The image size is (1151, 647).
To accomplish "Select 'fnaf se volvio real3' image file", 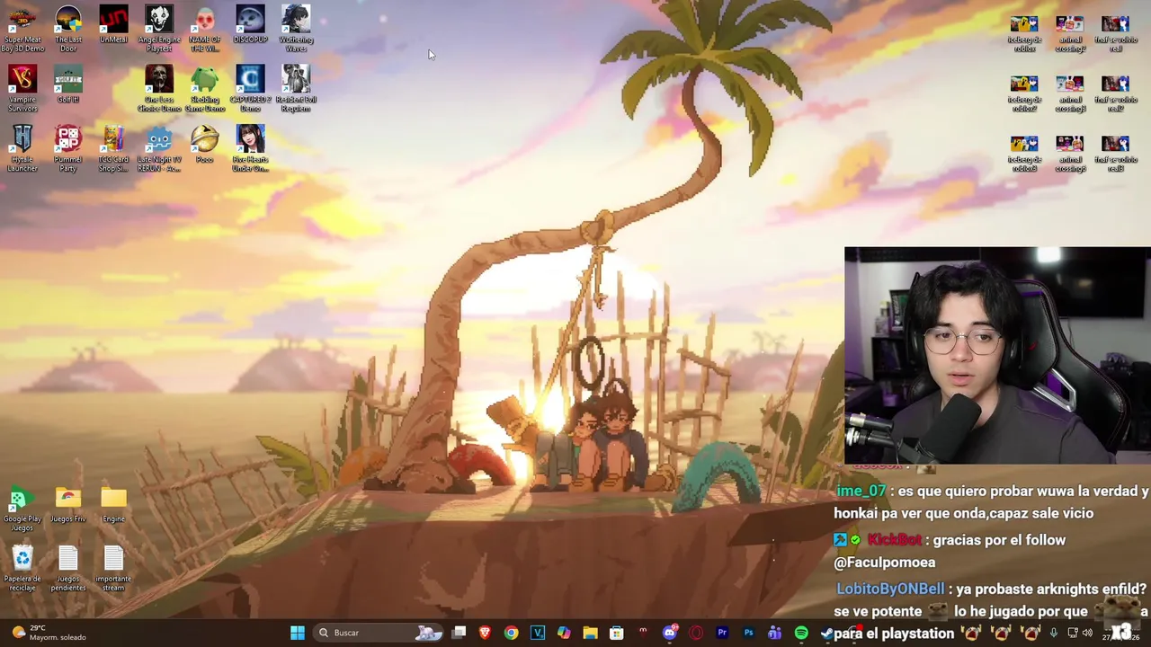I will click(x=1115, y=155).
